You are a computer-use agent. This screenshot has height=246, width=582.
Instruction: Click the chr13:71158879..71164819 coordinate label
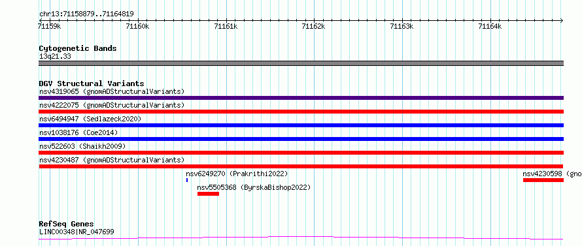click(x=86, y=14)
